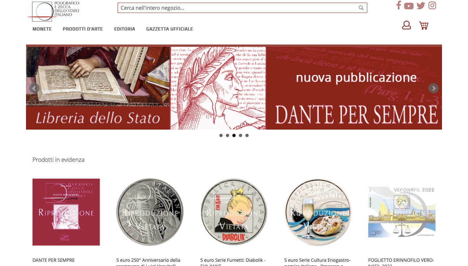Select the fifth carousel dot

tap(247, 135)
